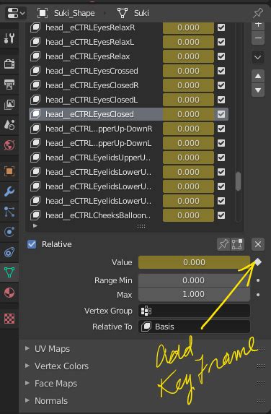The image size is (271, 414).
Task: Toggle shape key edit mode button
Action: coord(237,244)
